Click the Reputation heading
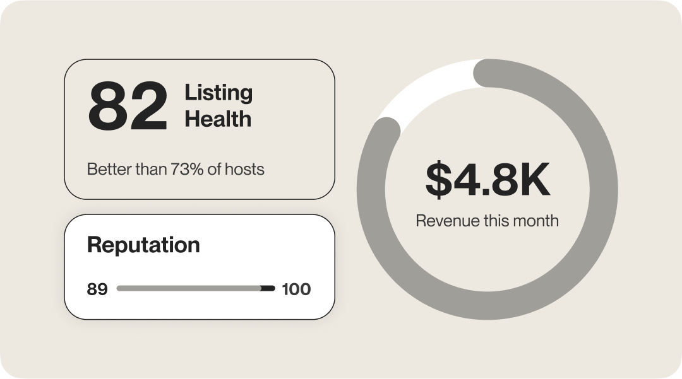Viewport: 682px width, 379px height. [143, 245]
